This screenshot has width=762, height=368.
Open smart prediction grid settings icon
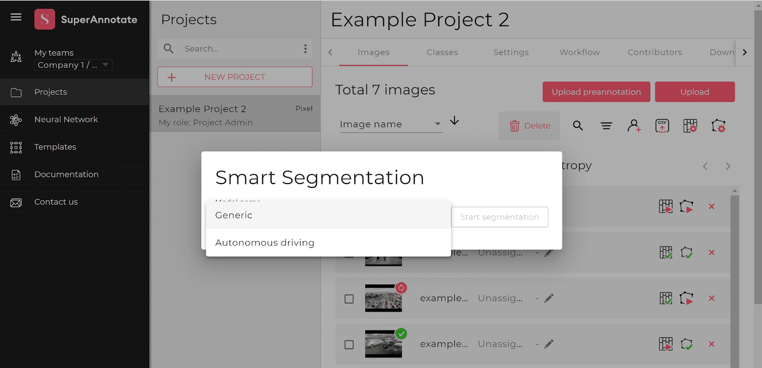point(690,126)
